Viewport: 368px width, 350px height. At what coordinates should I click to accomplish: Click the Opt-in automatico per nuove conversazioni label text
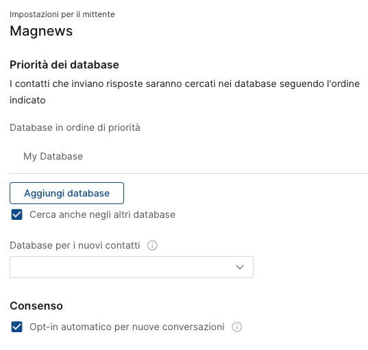click(127, 327)
